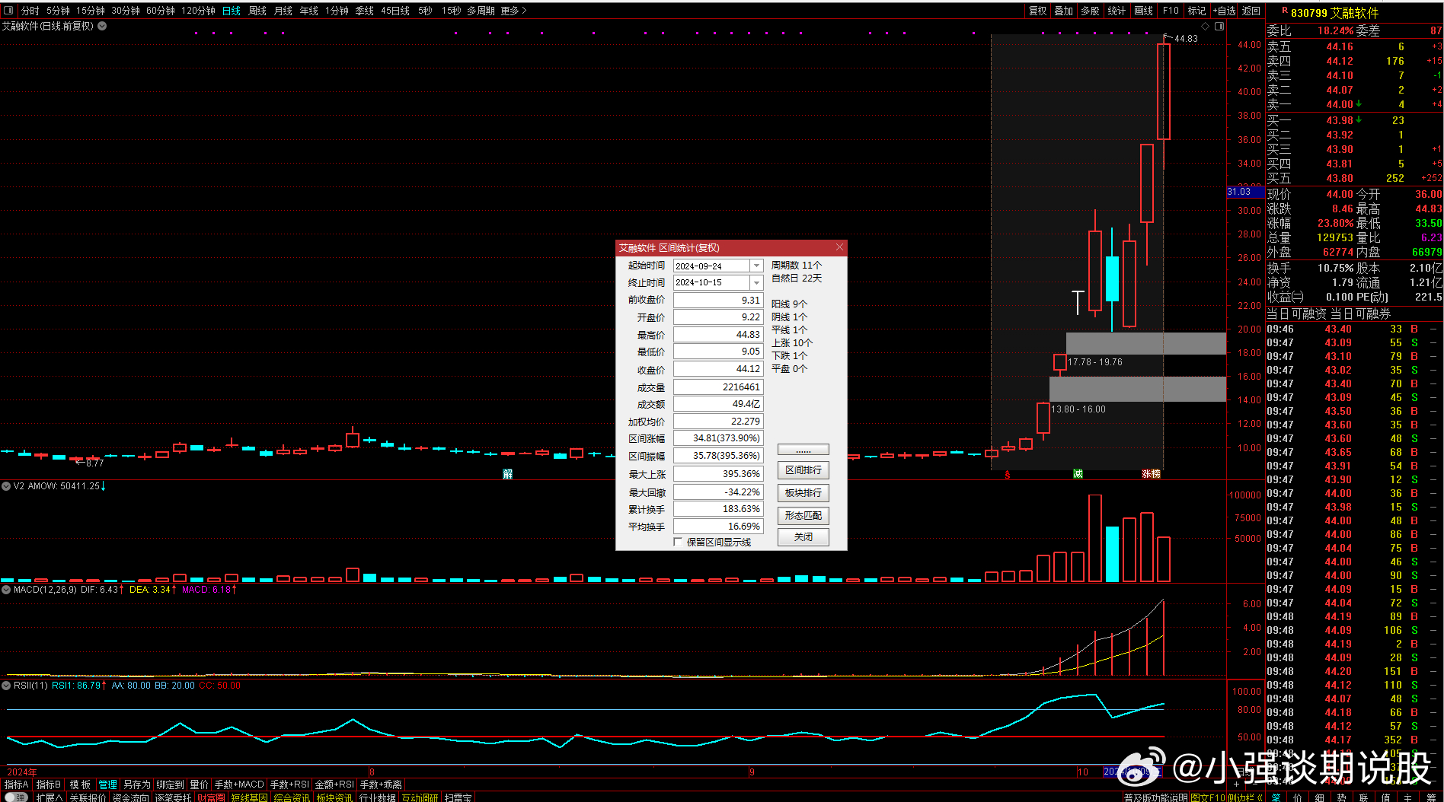
Task: Click the 解 marker on chart axis
Action: [x=508, y=474]
